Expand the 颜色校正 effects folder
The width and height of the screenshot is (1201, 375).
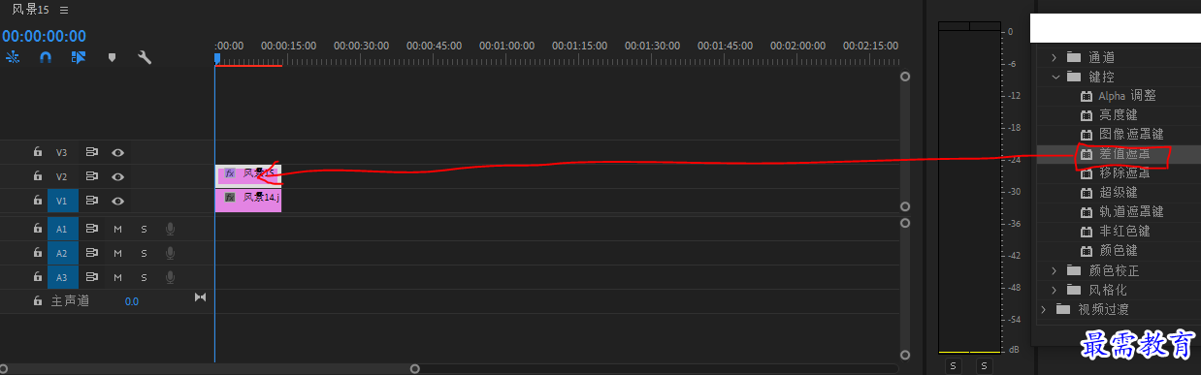[x=1055, y=270]
